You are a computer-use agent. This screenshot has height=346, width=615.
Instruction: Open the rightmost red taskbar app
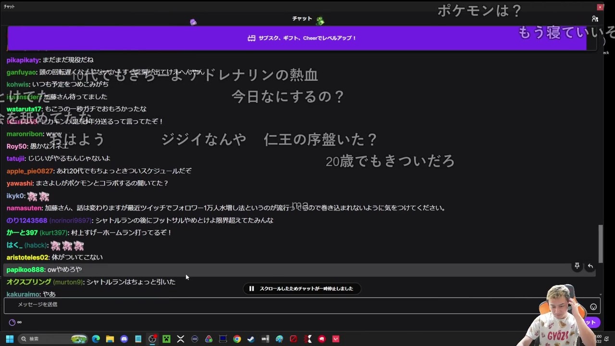click(x=336, y=339)
